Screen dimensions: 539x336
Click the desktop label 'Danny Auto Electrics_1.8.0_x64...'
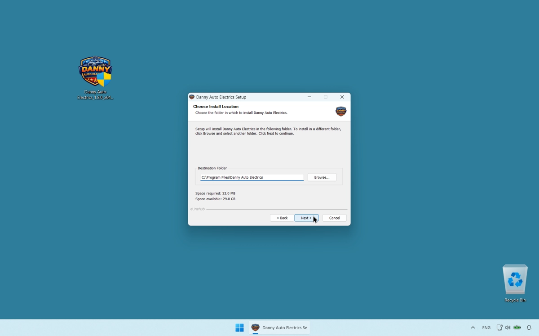pos(95,95)
